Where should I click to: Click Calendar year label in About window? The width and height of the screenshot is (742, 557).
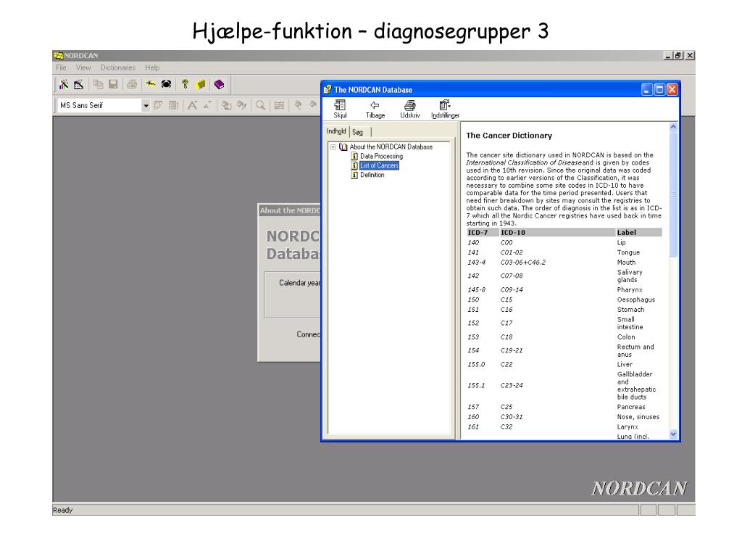[299, 283]
